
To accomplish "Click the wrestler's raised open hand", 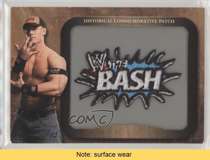I will pos(27,49).
